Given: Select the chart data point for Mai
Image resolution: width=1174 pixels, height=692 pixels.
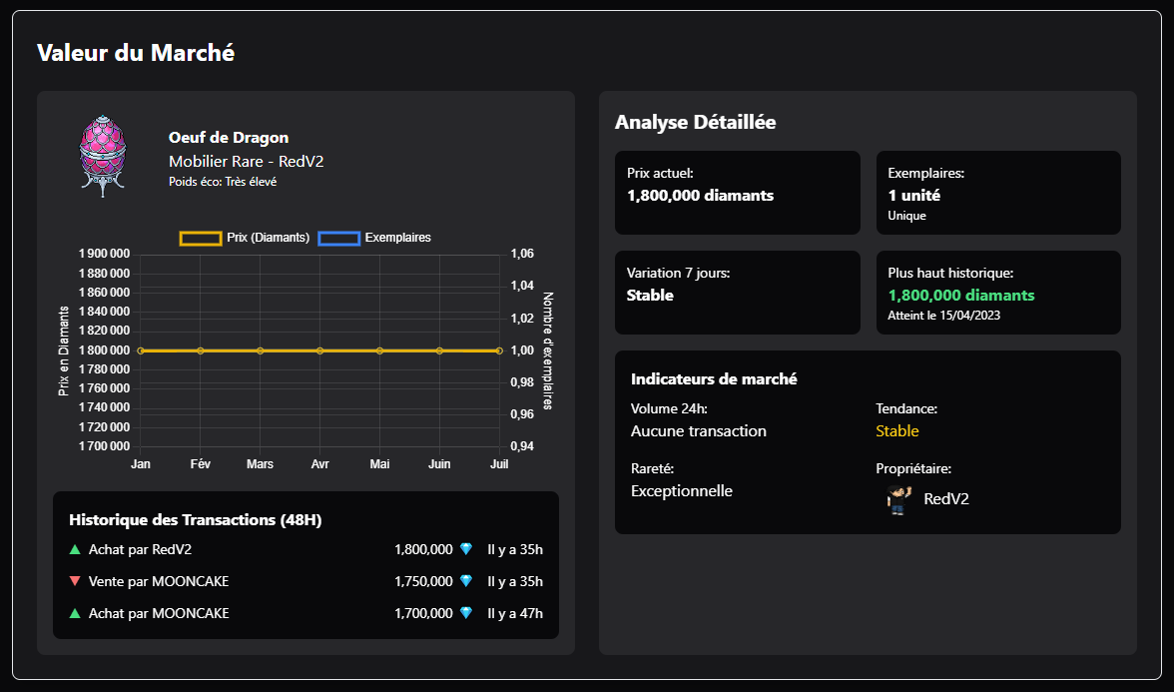Looking at the screenshot, I should click(x=379, y=350).
